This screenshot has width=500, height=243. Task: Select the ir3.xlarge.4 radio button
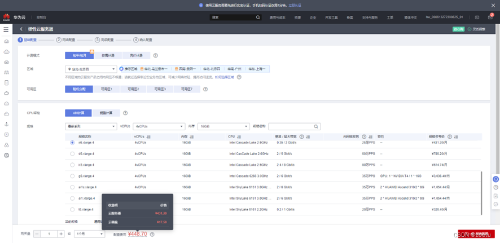click(72, 165)
